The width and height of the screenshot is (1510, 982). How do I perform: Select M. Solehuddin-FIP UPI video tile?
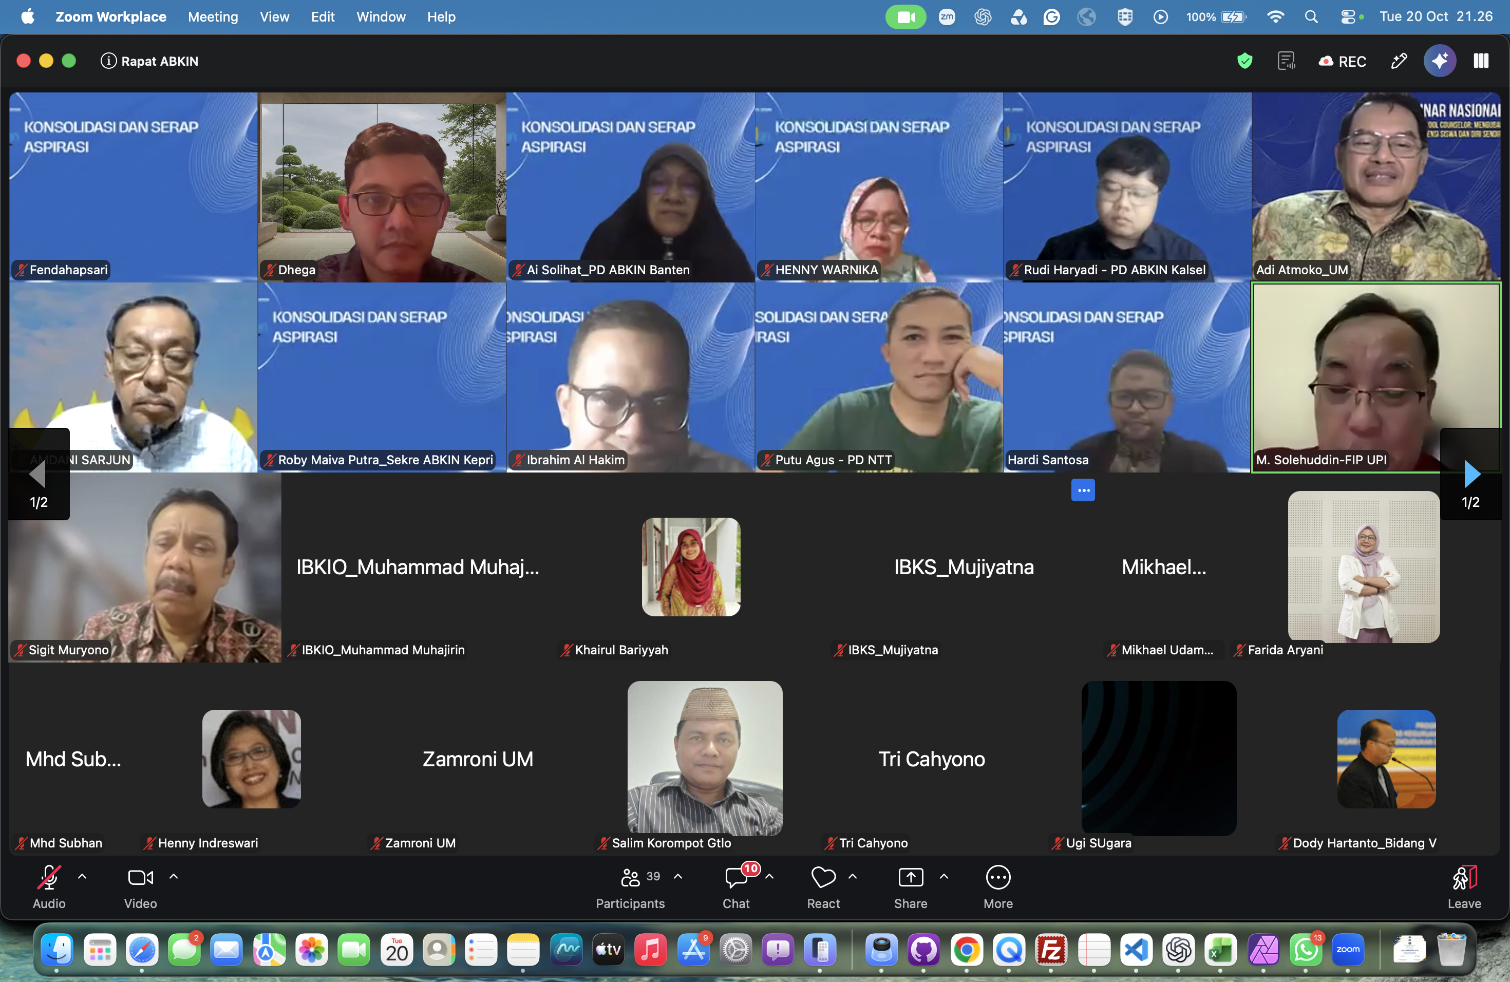point(1376,377)
